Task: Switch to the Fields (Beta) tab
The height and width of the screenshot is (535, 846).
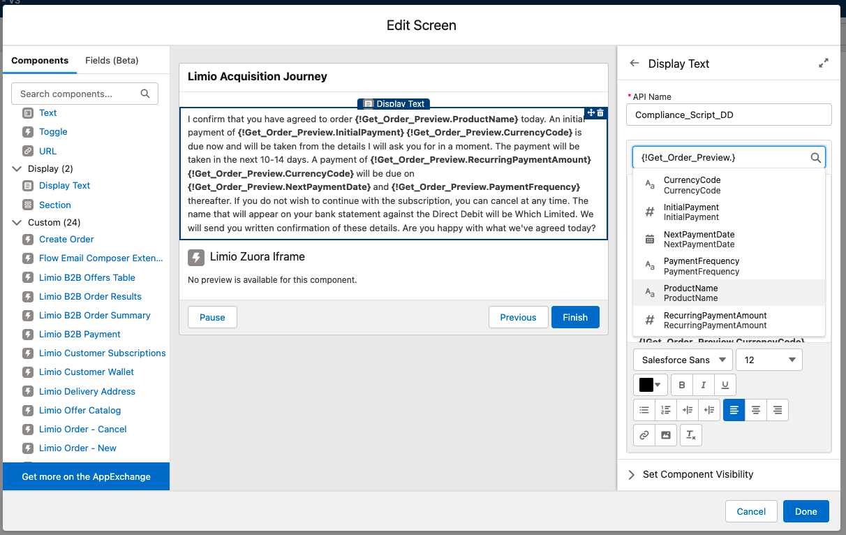Action: (x=112, y=60)
